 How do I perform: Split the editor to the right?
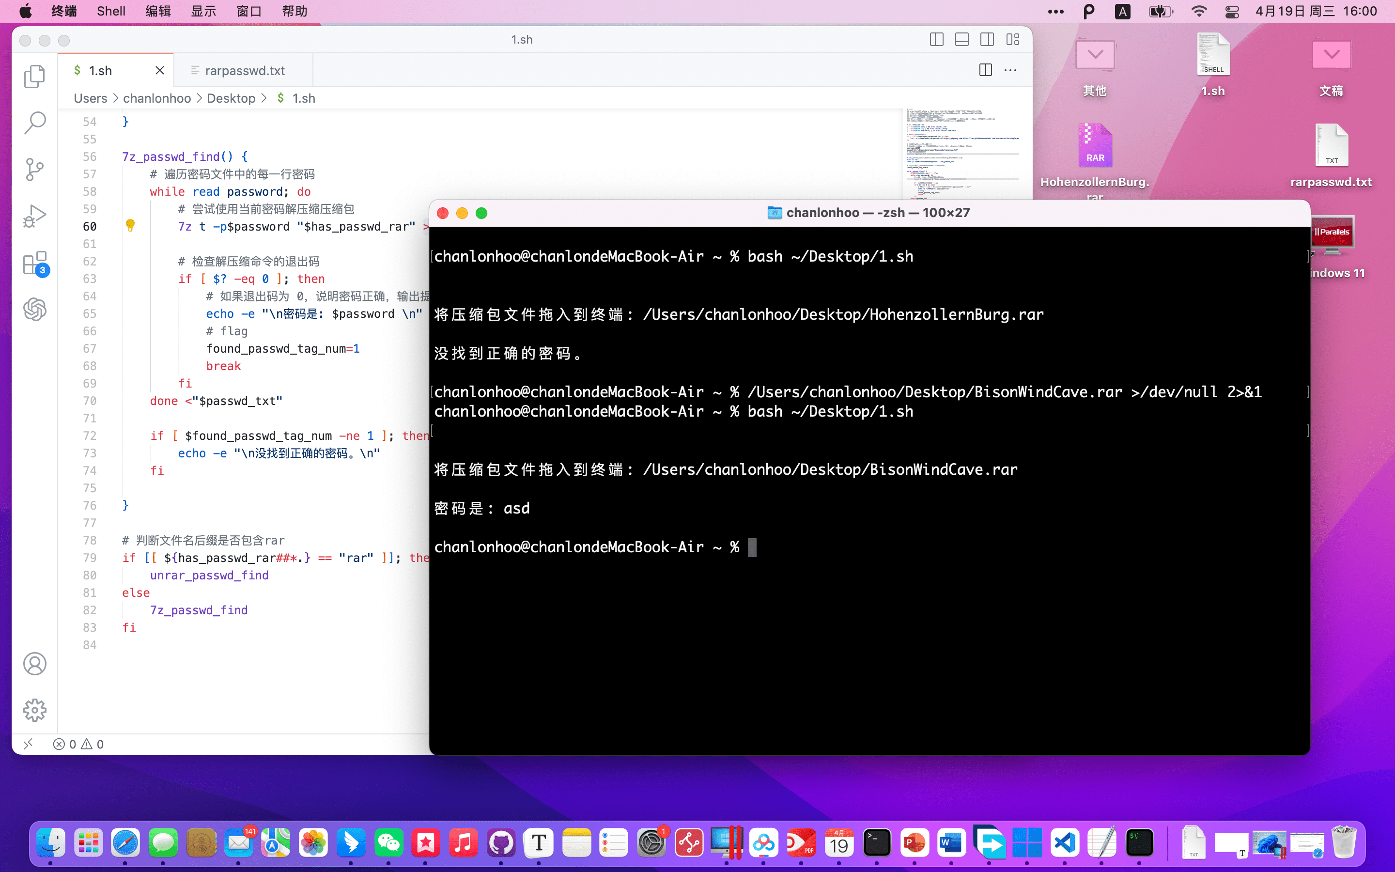[986, 70]
